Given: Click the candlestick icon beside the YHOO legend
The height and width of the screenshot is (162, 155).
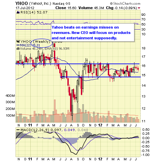Looking at the screenshot, I should coord(18,41).
